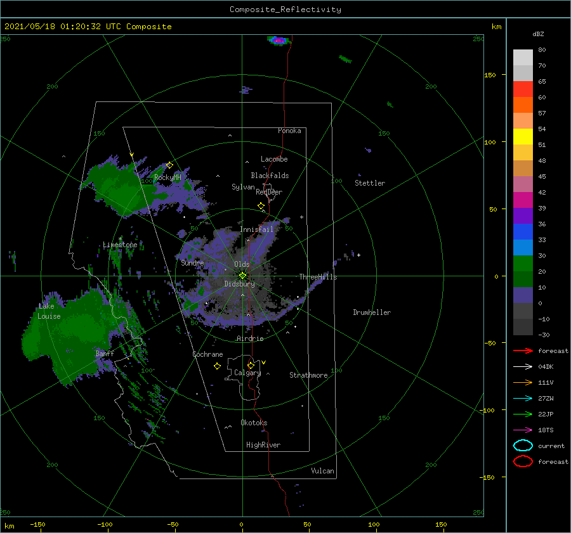Click the asterisk marker above Limestone
Image resolution: width=571 pixels, height=533 pixels.
pyautogui.click(x=120, y=239)
